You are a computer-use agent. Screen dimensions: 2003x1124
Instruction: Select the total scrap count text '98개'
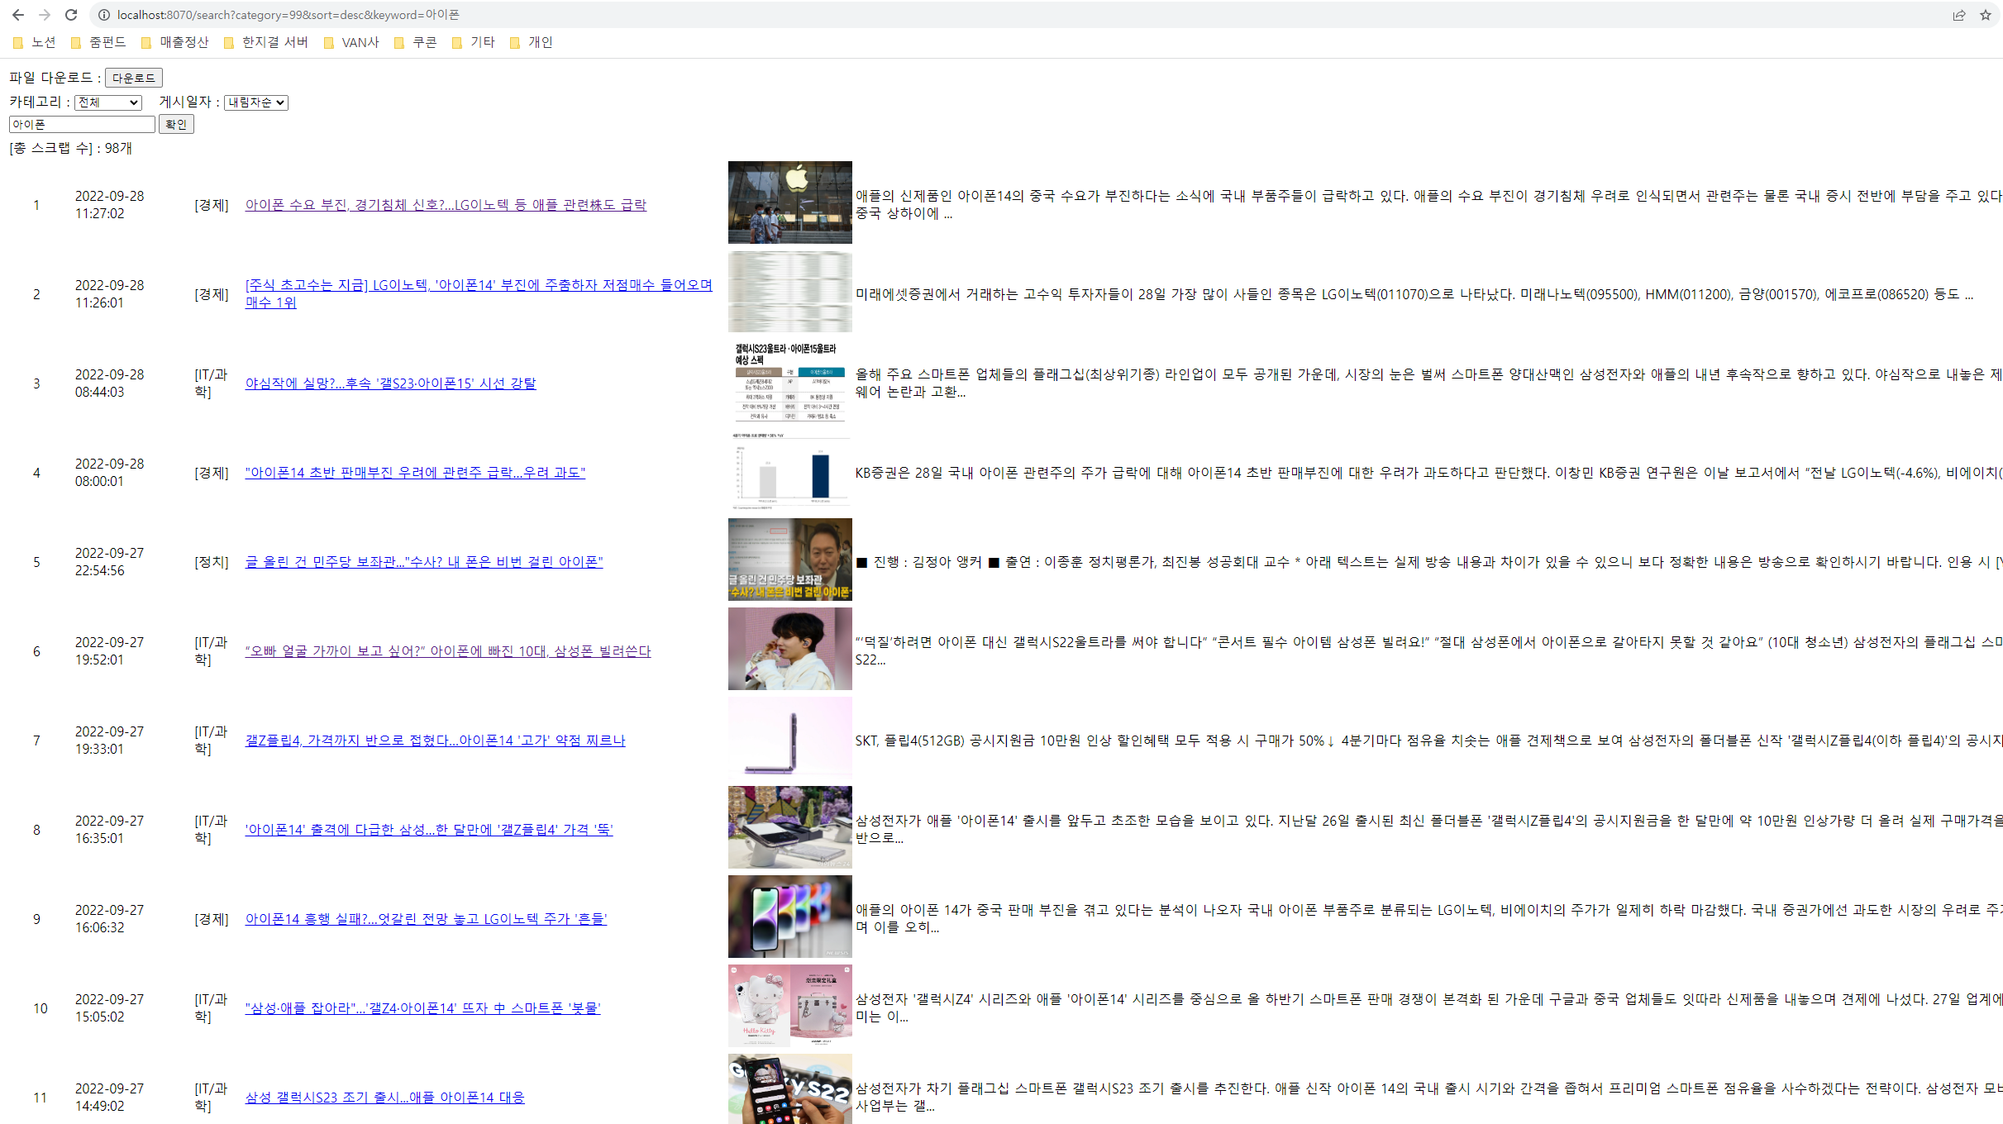[118, 148]
